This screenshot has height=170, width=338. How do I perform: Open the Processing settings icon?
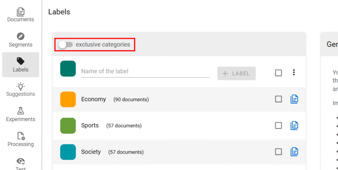[20, 136]
